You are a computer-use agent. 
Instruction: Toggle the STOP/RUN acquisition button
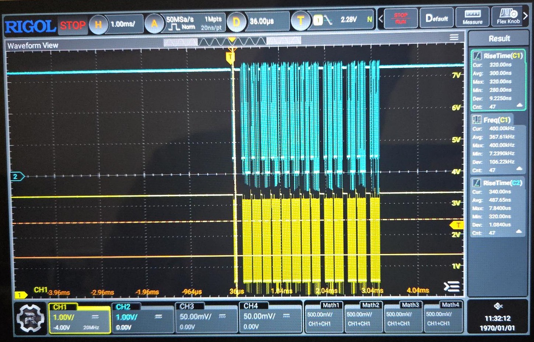(x=401, y=18)
